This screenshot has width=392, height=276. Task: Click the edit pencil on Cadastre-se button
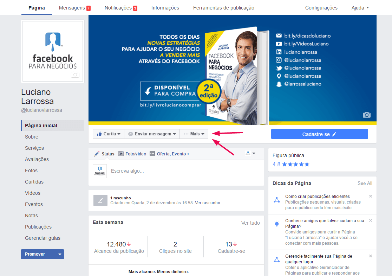[334, 134]
